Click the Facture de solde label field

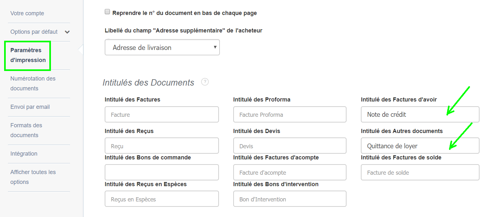pos(420,172)
